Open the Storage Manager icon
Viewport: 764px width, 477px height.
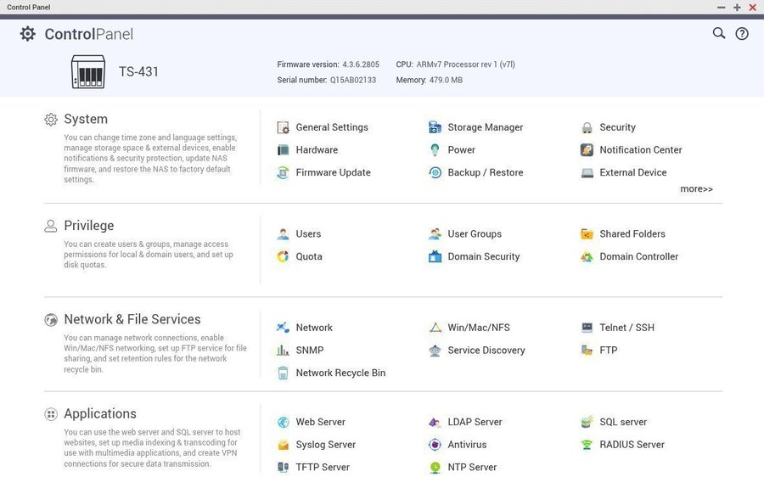(435, 127)
